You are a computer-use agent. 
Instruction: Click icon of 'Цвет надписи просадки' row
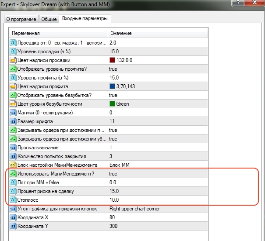coord(13,60)
